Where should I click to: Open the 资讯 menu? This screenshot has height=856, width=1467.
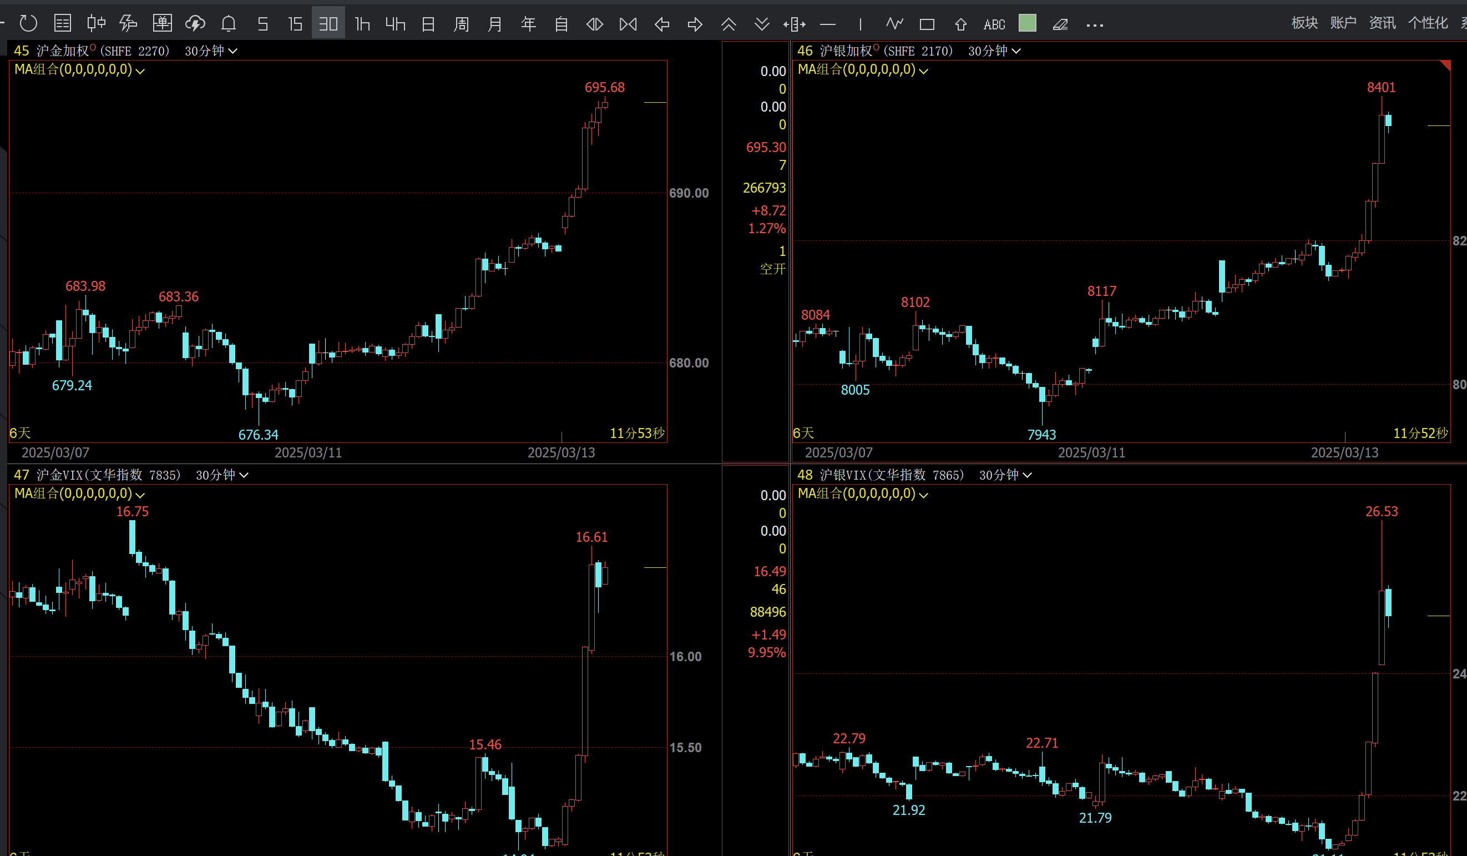tap(1382, 23)
